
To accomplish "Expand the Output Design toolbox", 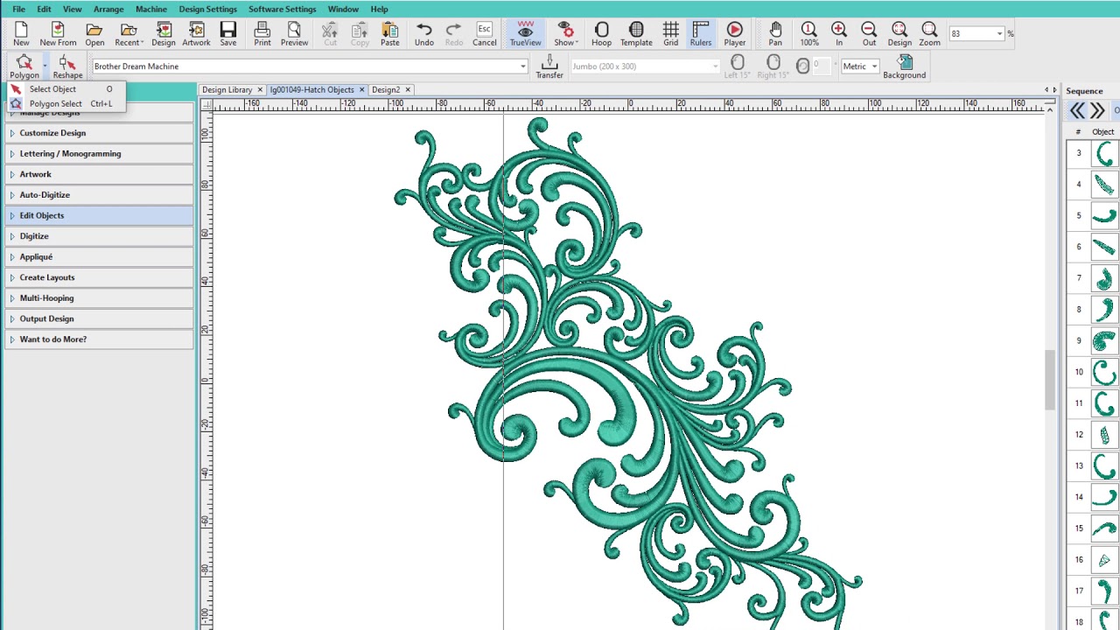I will click(x=99, y=318).
